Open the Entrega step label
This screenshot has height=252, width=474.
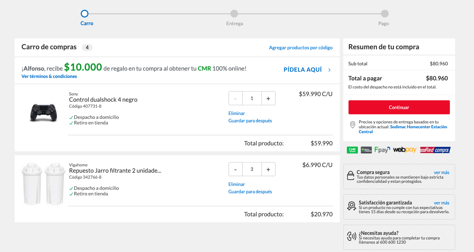(235, 24)
